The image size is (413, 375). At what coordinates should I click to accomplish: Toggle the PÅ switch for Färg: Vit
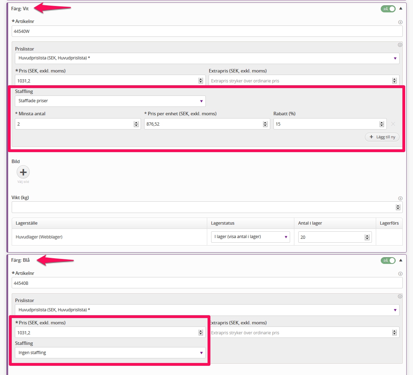click(x=388, y=9)
